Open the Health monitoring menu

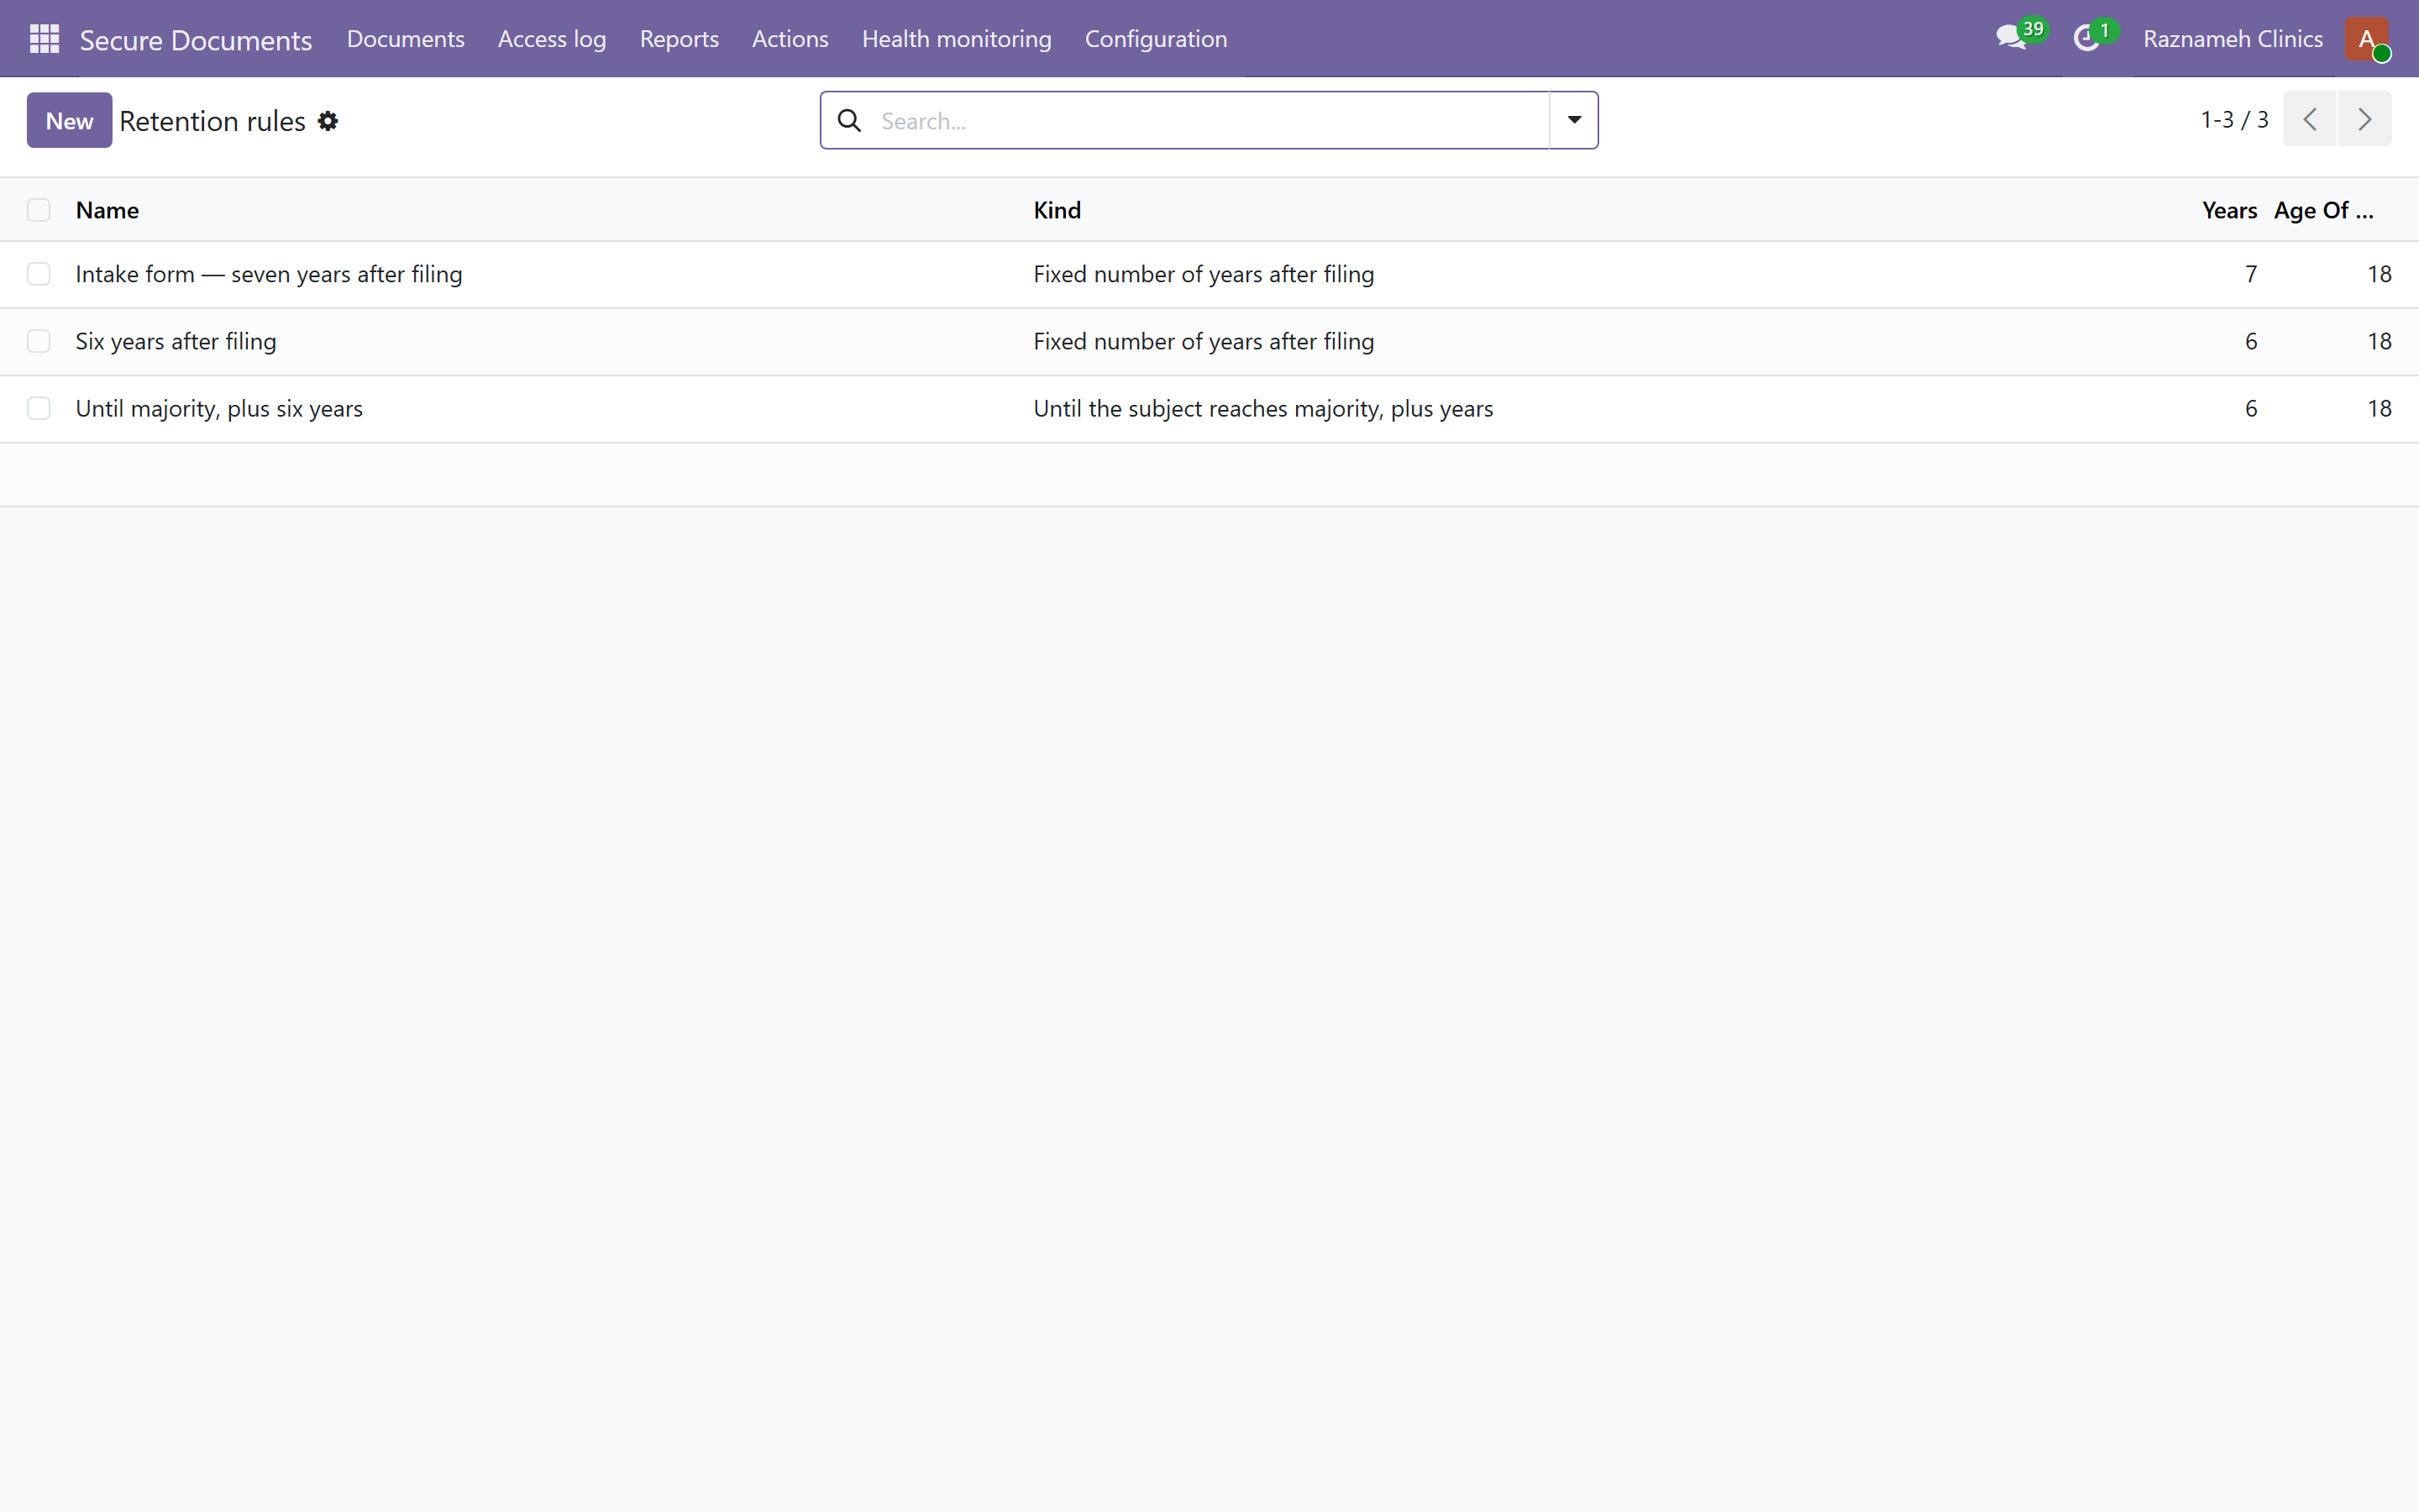(957, 39)
